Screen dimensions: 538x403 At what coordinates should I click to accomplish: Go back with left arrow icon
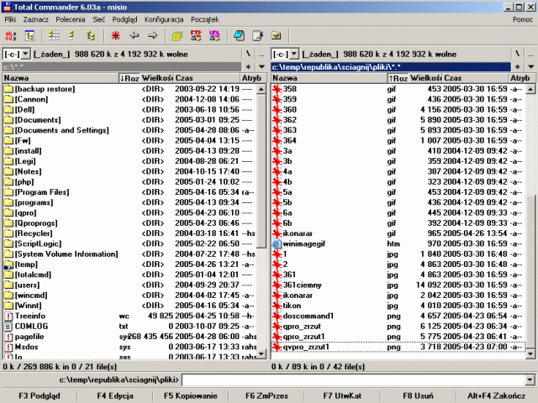[134, 35]
